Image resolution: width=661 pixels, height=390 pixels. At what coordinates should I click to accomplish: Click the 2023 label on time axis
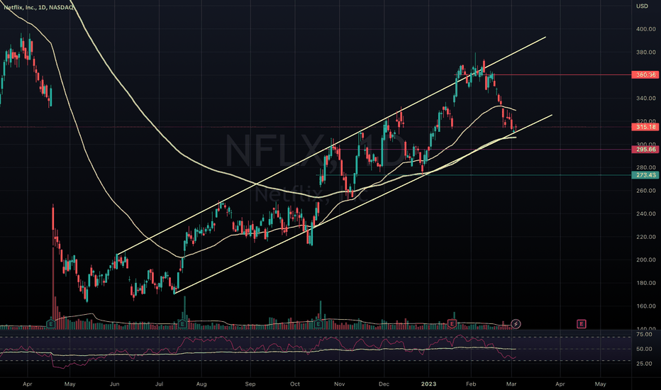[428, 384]
